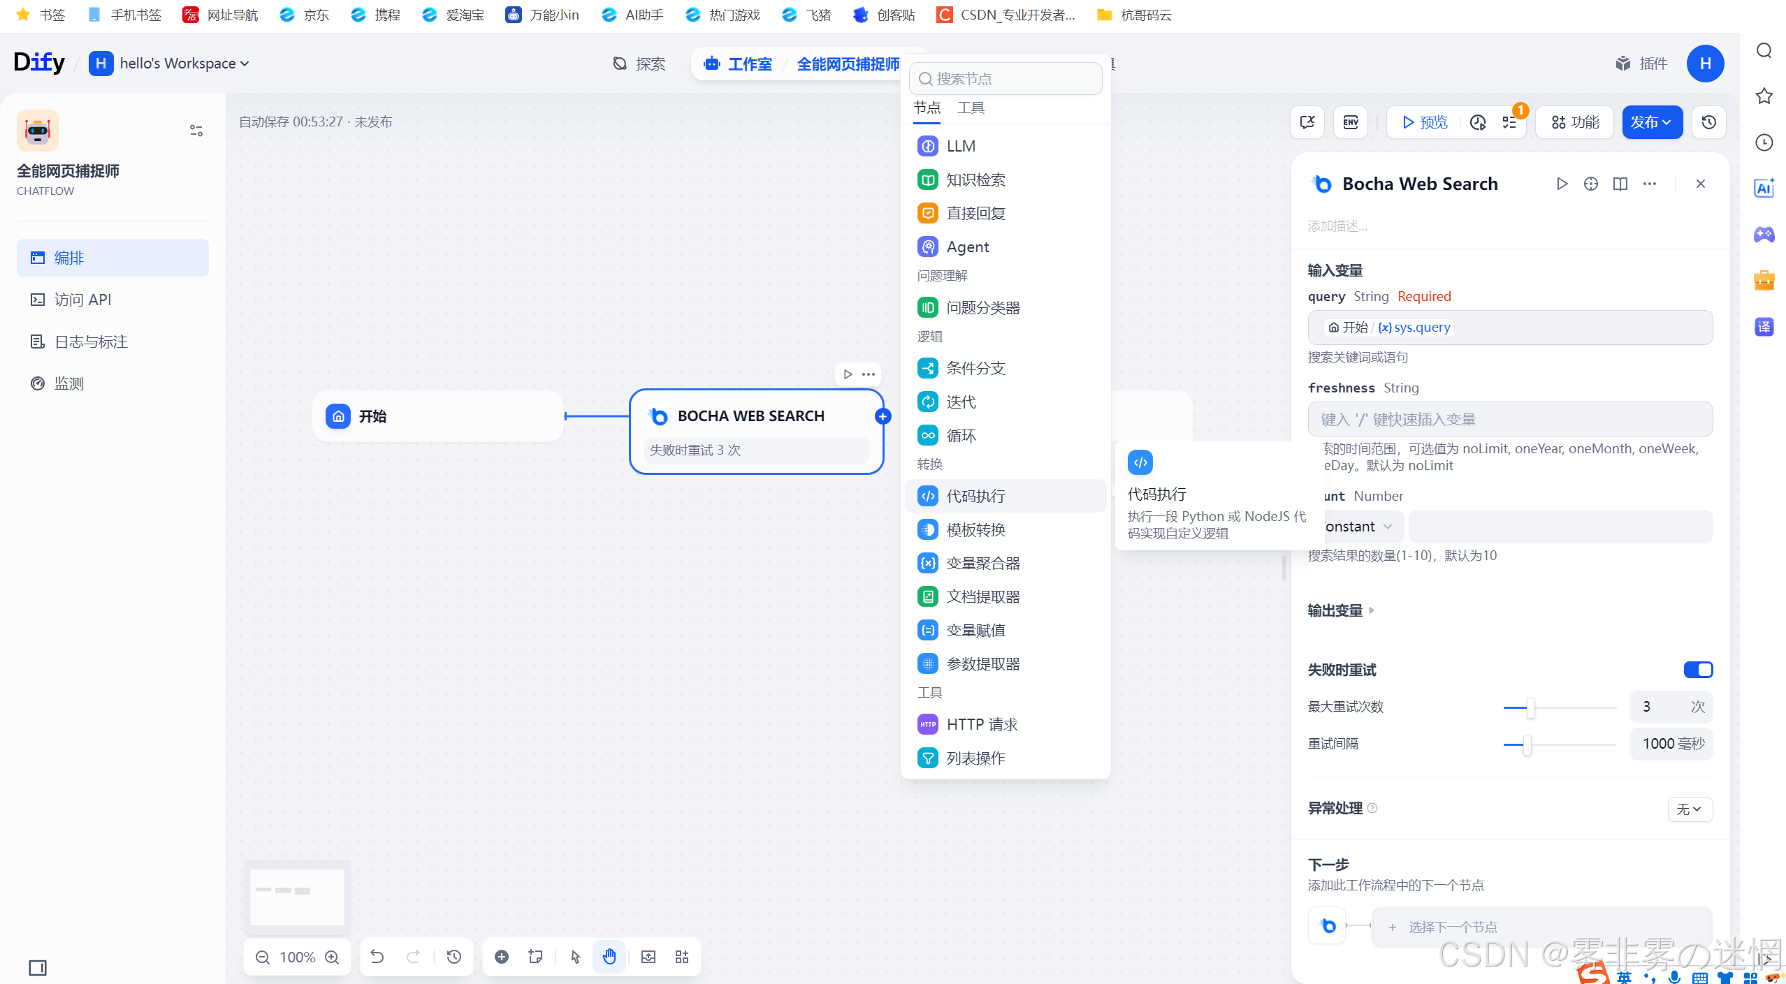1786x984 pixels.
Task: Undo the last canvas action
Action: [377, 957]
